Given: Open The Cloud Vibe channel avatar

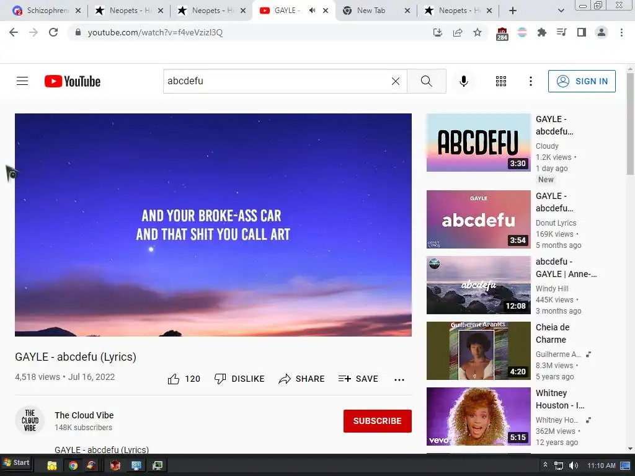Looking at the screenshot, I should pos(30,421).
